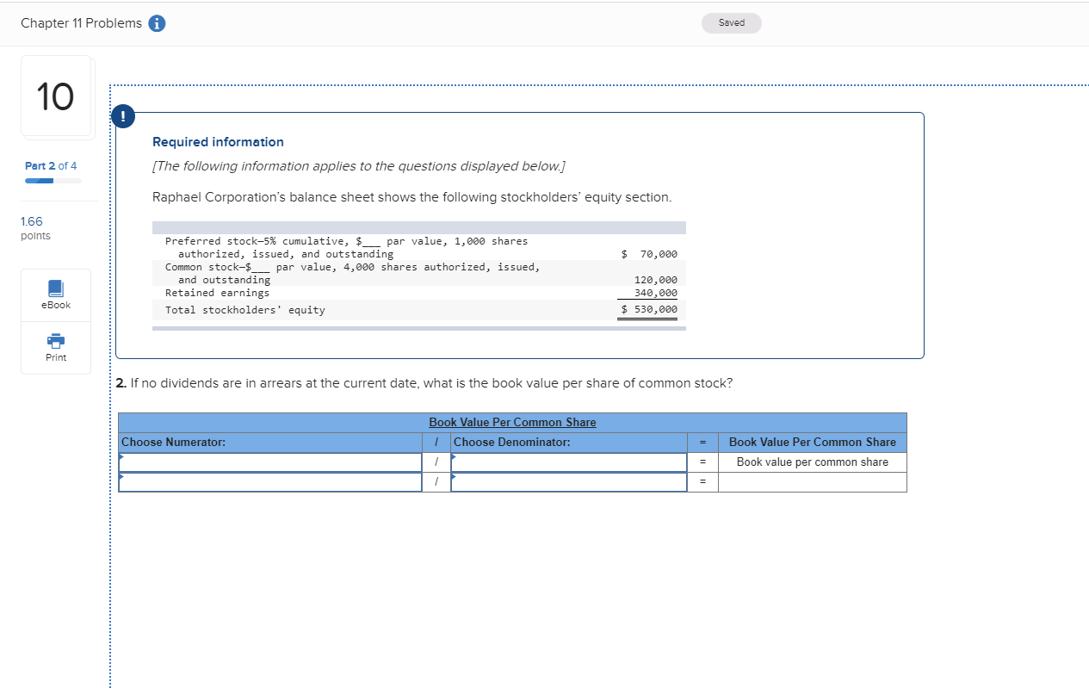Select question number 10 box
Image resolution: width=1089 pixels, height=688 pixels.
[57, 96]
